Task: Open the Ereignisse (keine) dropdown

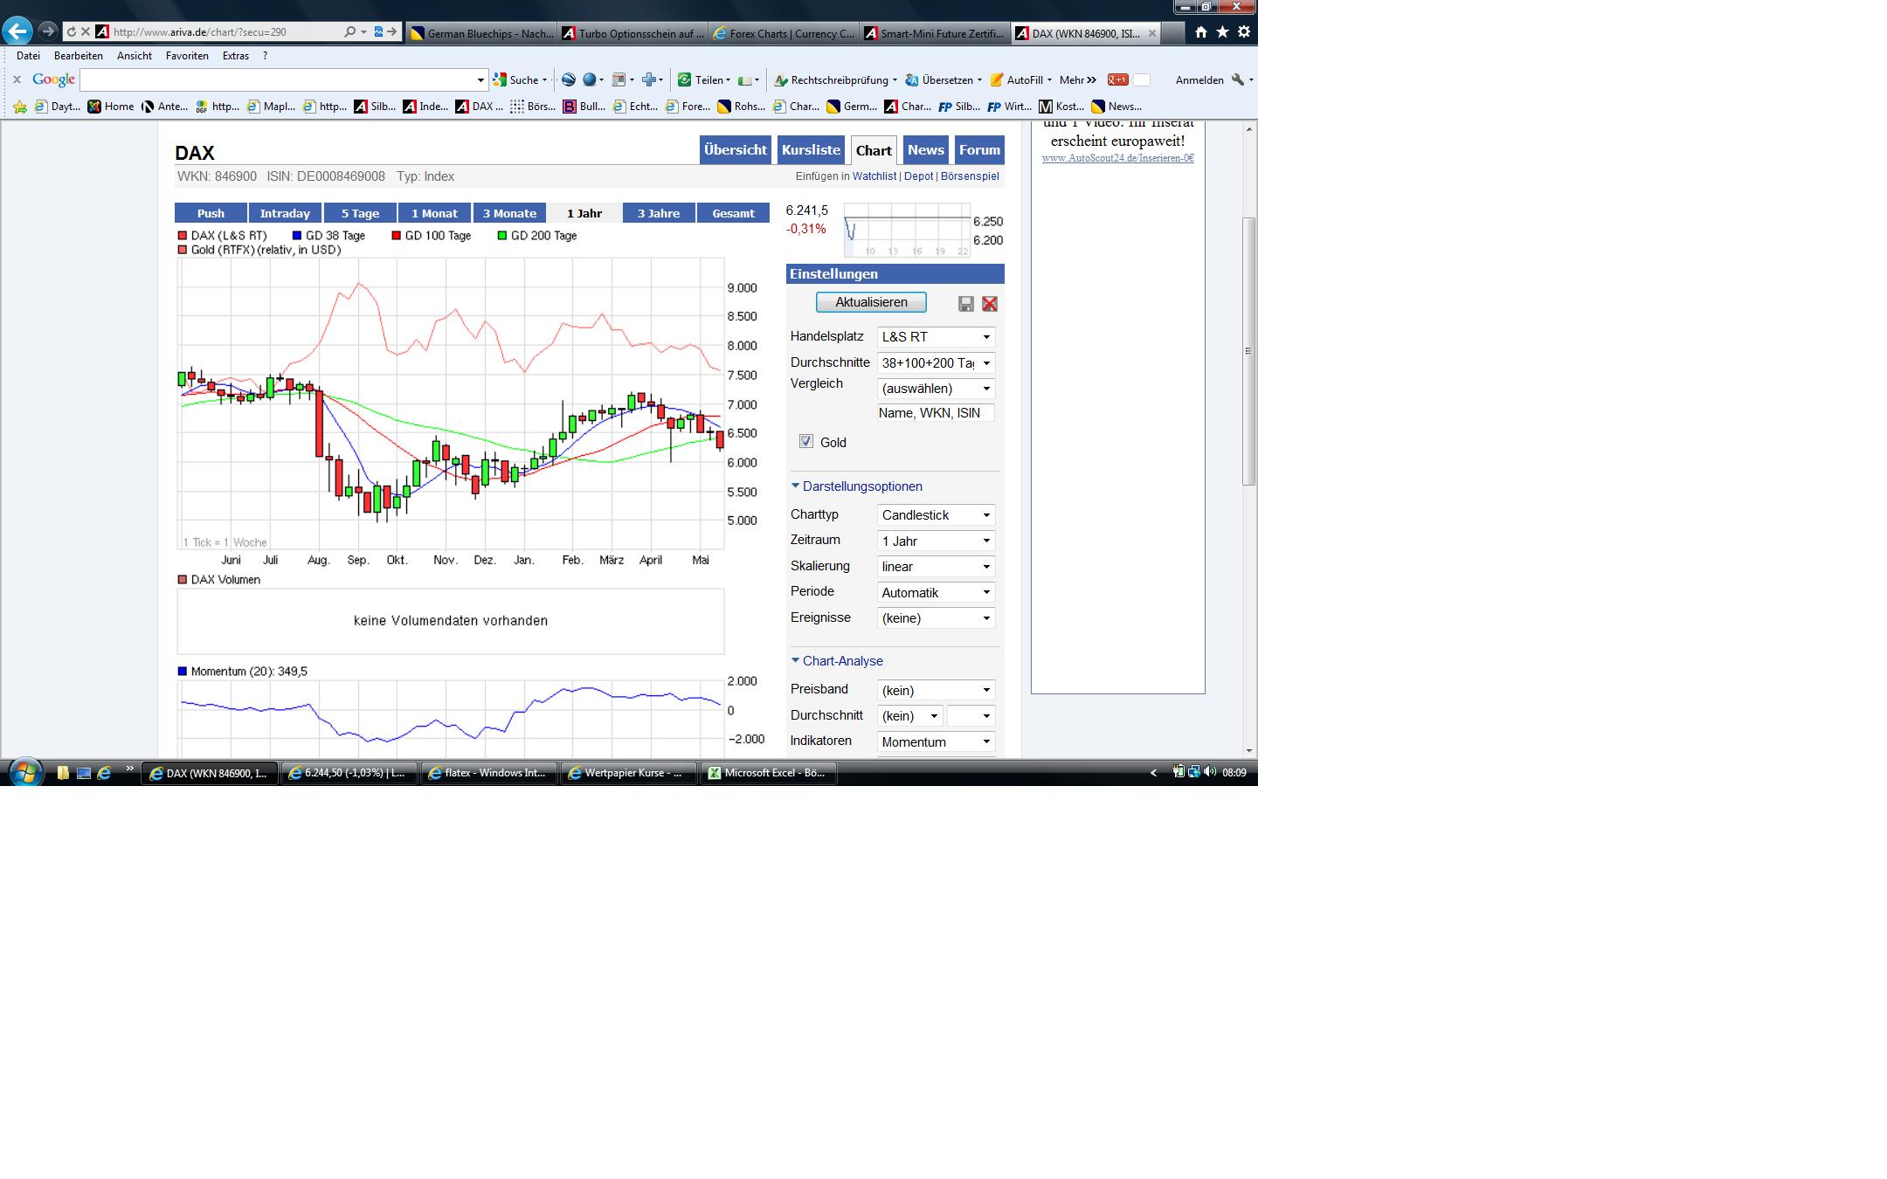Action: (x=936, y=618)
